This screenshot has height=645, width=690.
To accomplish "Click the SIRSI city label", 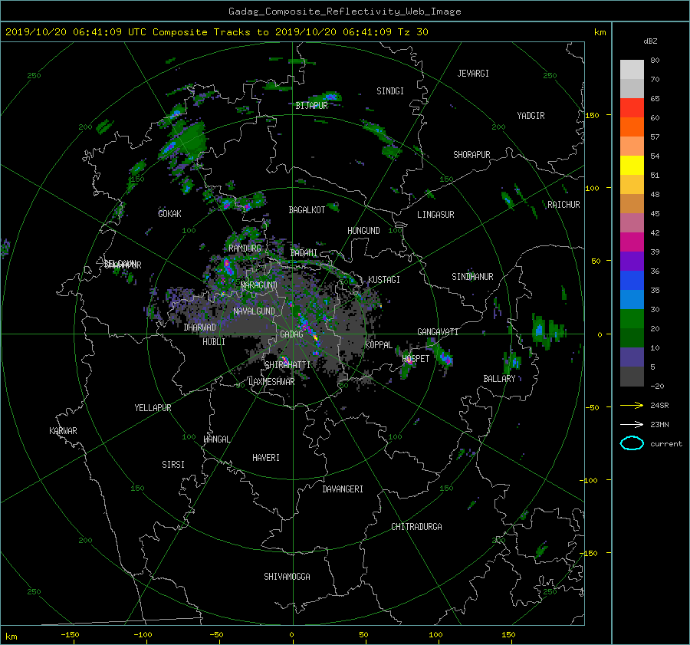I will (x=173, y=465).
